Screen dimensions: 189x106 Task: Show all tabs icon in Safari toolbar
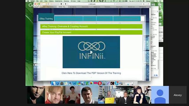pos(148,4)
